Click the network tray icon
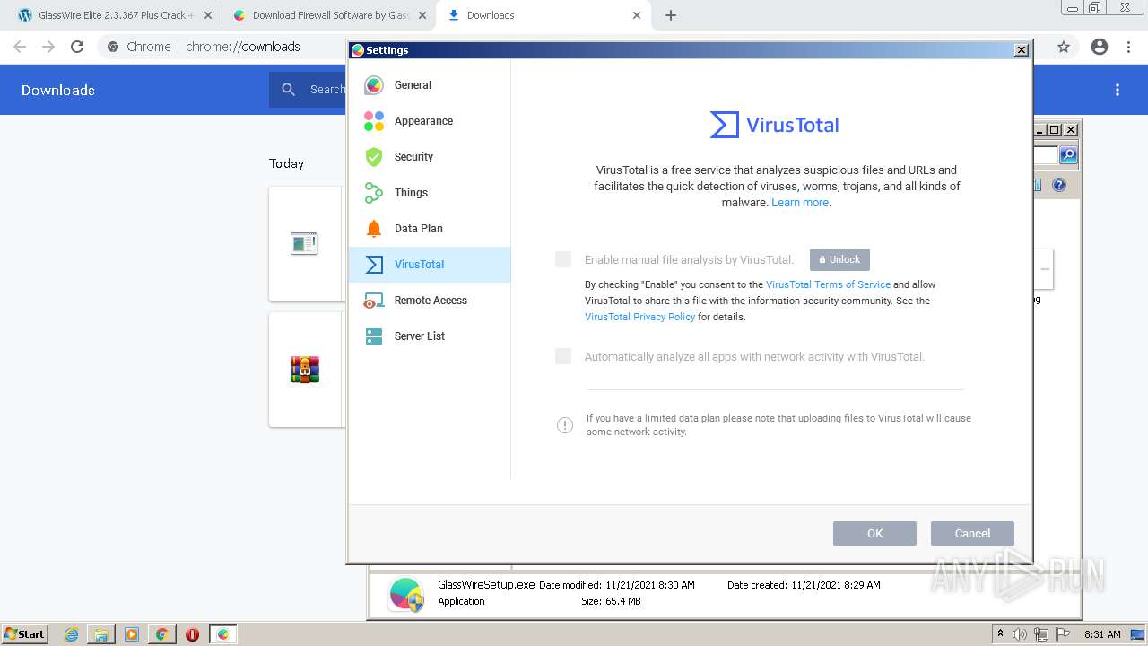 pos(1041,634)
